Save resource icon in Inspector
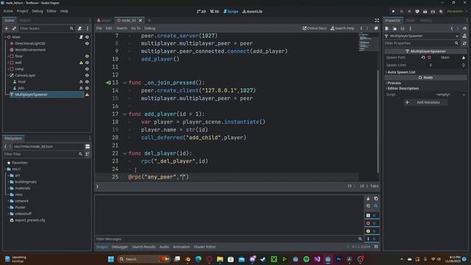The image size is (471, 265). 403,29
